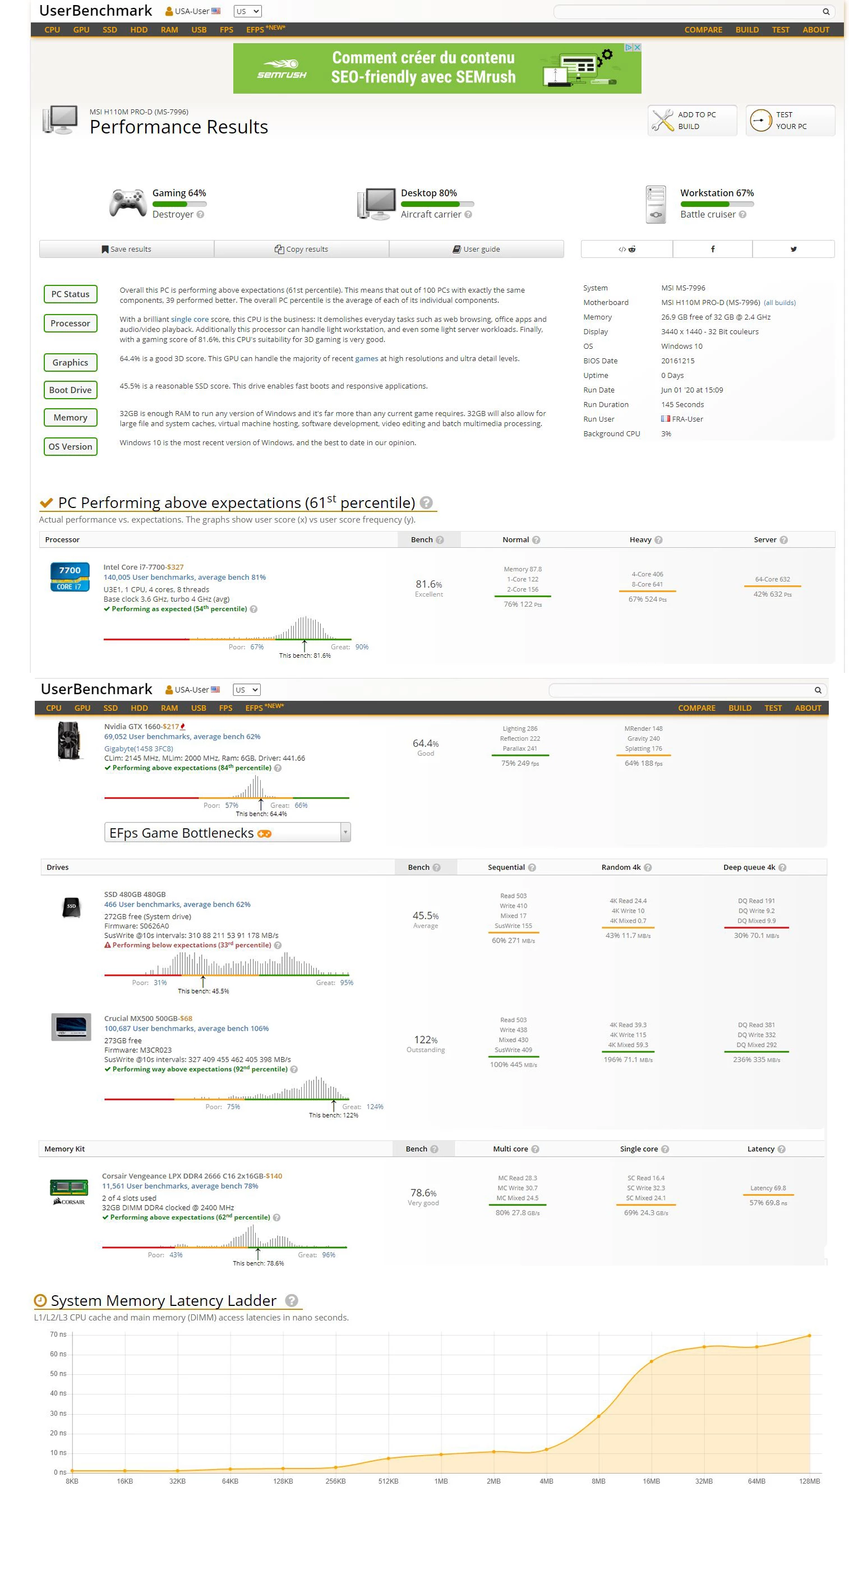
Task: Click the tower icon beside Workstation 67%
Action: 656,204
